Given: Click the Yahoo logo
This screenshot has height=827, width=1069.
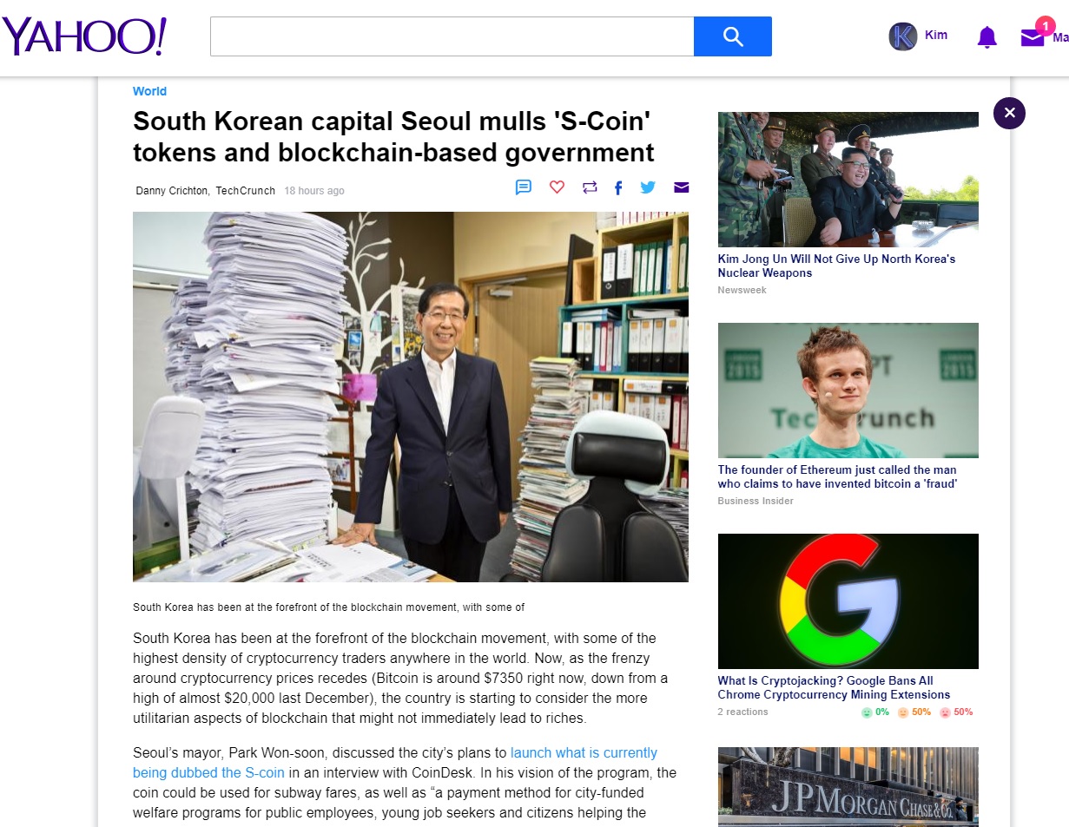Looking at the screenshot, I should [84, 36].
